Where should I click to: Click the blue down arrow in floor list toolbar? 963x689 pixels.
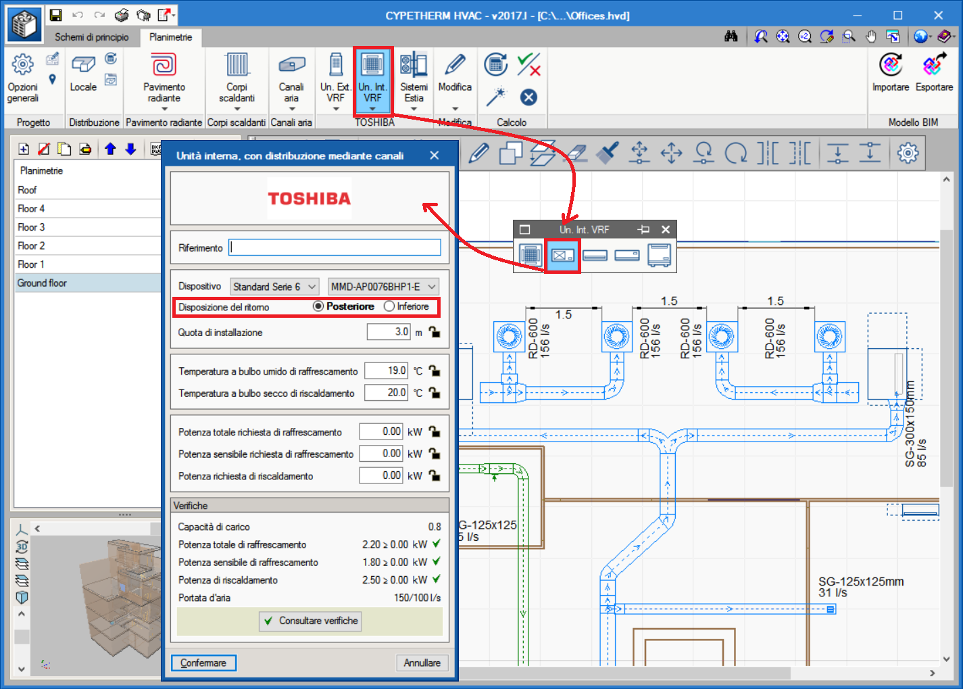(131, 149)
